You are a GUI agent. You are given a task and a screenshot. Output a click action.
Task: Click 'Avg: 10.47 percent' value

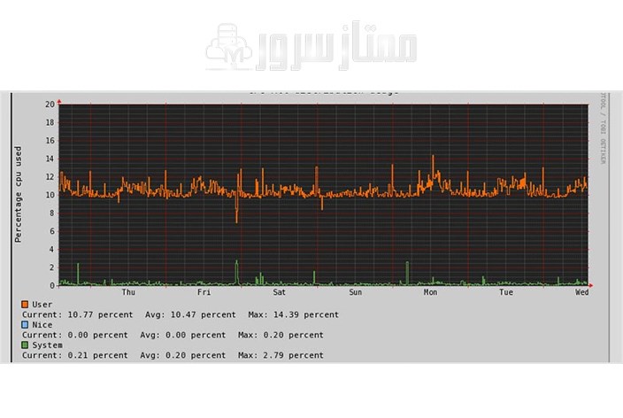190,314
